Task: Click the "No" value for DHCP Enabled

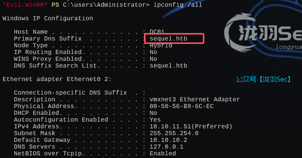Action: click(153, 113)
